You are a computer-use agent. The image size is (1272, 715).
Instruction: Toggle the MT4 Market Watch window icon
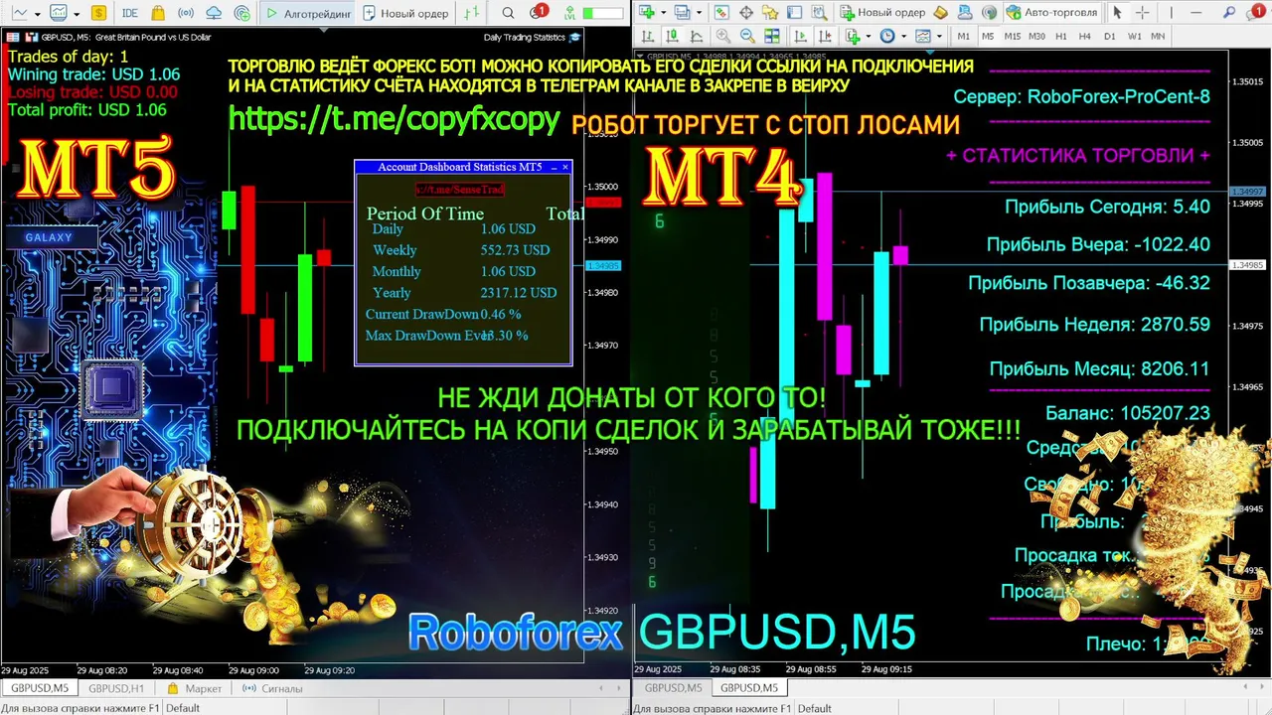tap(721, 12)
